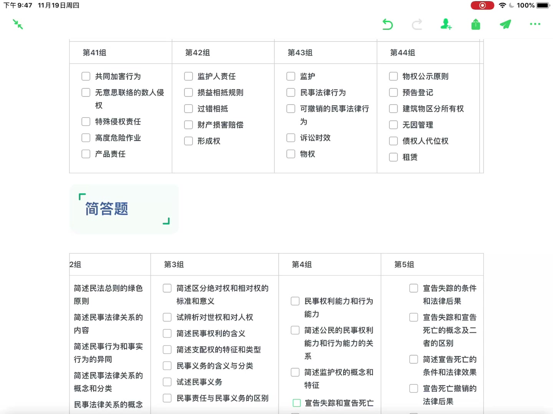Tick the 无因管理 checkbox

coord(394,125)
